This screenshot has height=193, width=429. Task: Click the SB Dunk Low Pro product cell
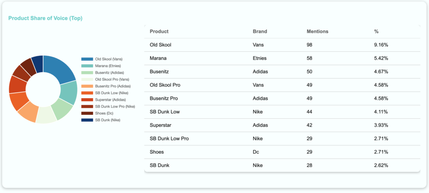[168, 138]
